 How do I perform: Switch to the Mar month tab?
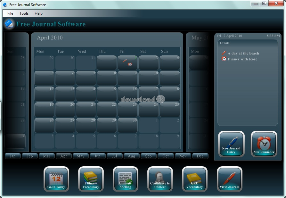47,156
